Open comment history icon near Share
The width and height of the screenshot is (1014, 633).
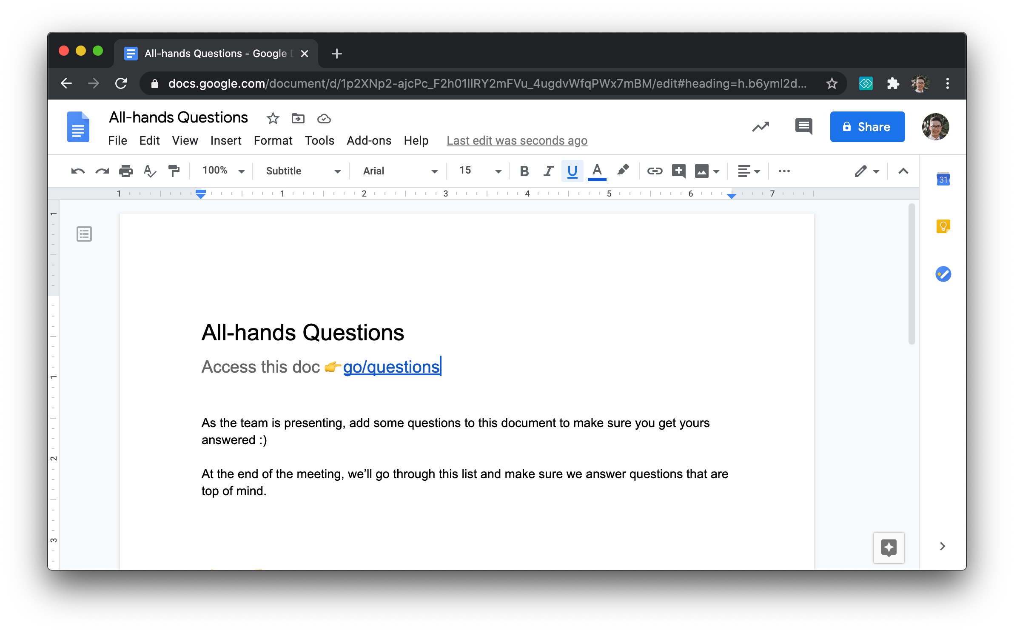[803, 126]
